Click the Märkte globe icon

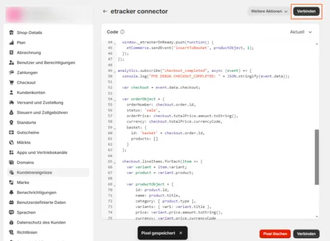(x=11, y=142)
